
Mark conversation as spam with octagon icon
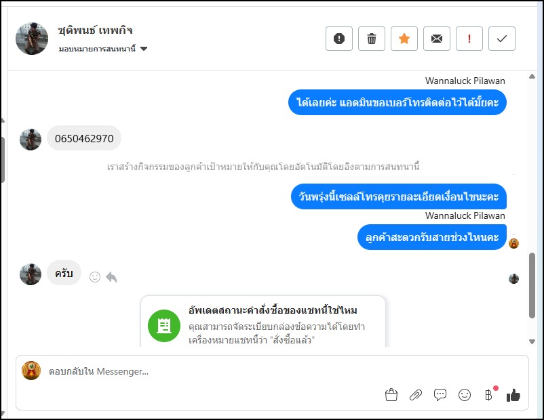(339, 39)
